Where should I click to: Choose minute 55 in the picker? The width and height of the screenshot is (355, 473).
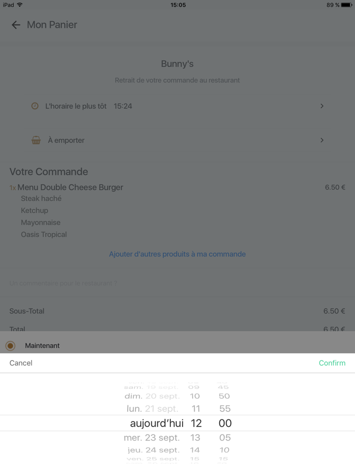tap(225, 409)
